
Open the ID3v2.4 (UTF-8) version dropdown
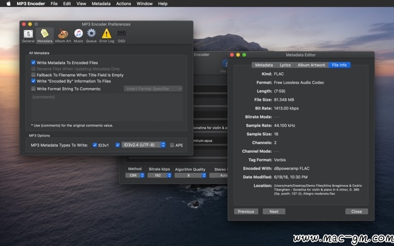click(x=144, y=145)
